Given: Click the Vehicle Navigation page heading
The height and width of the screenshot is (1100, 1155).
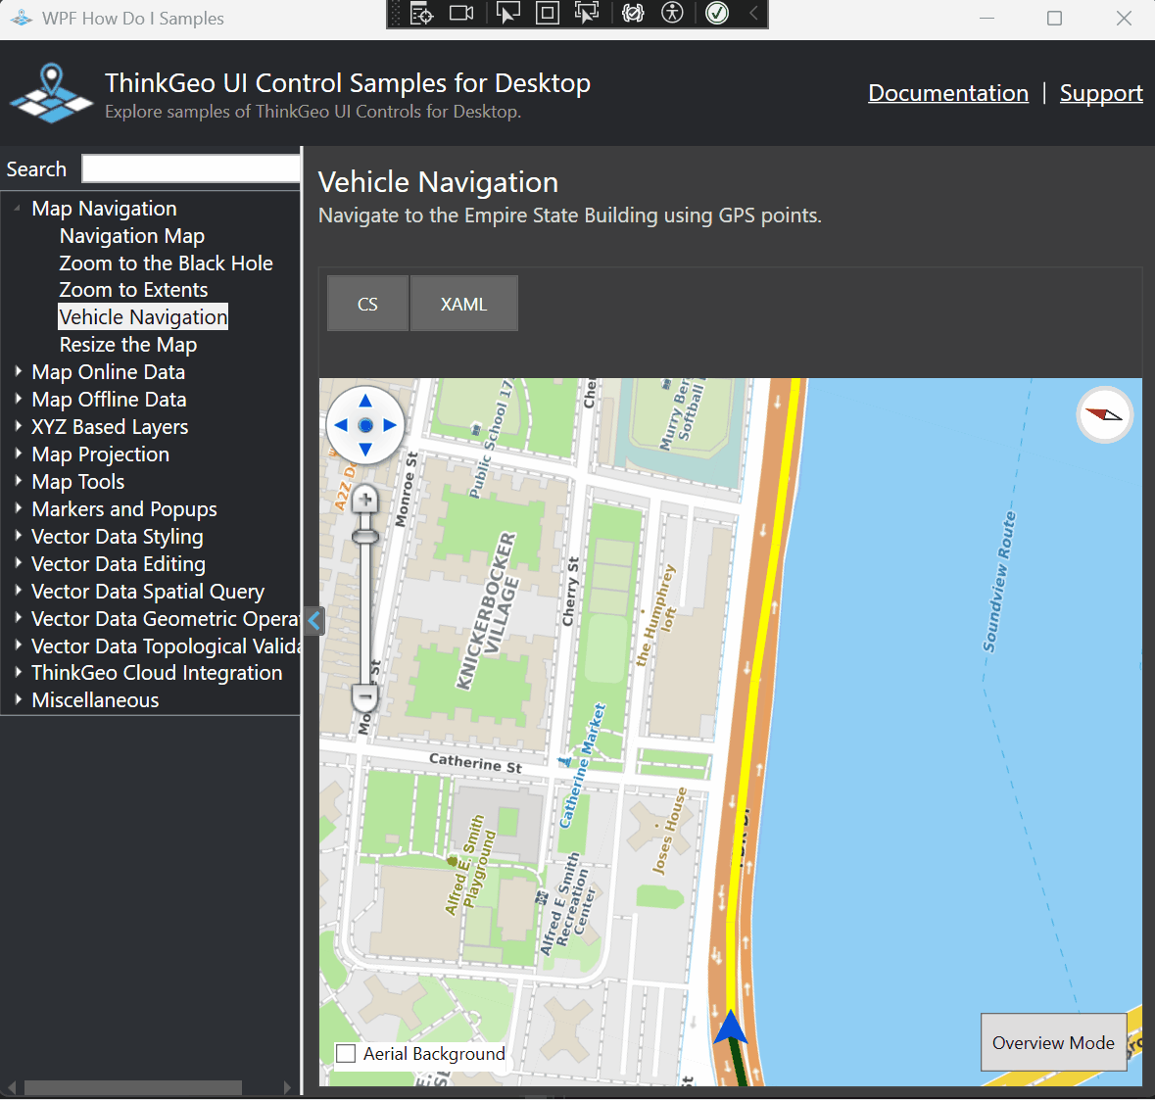Looking at the screenshot, I should (438, 182).
